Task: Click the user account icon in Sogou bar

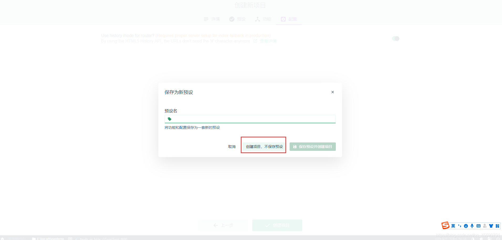Action: click(485, 226)
